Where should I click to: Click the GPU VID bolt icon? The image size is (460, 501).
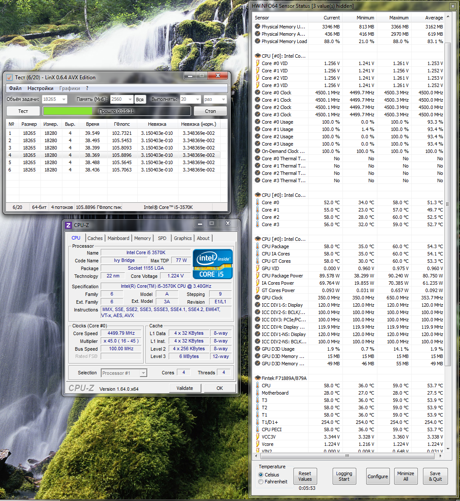[x=258, y=268]
